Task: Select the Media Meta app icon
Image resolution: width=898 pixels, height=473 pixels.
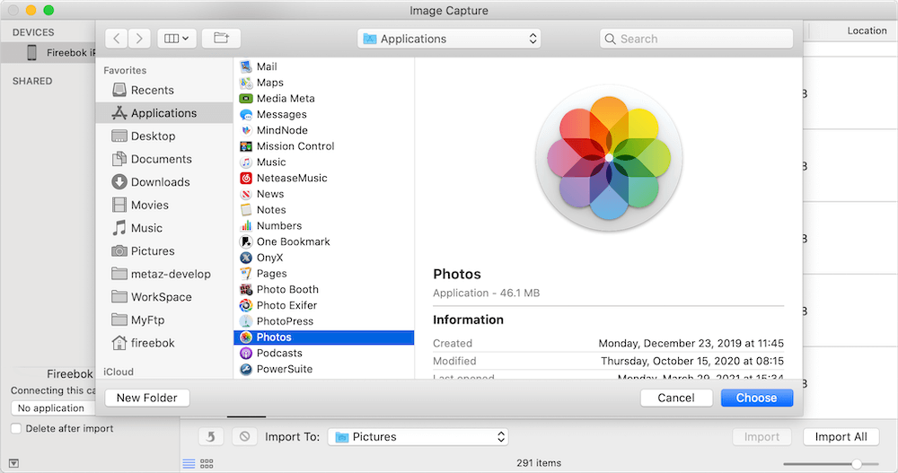Action: coord(246,99)
